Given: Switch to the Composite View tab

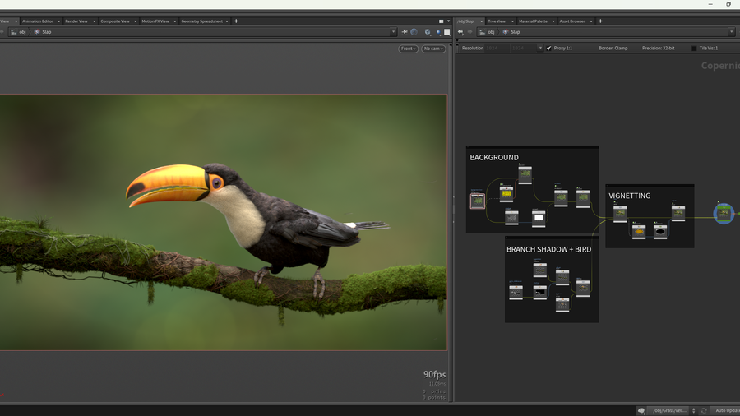Looking at the screenshot, I should coord(114,21).
